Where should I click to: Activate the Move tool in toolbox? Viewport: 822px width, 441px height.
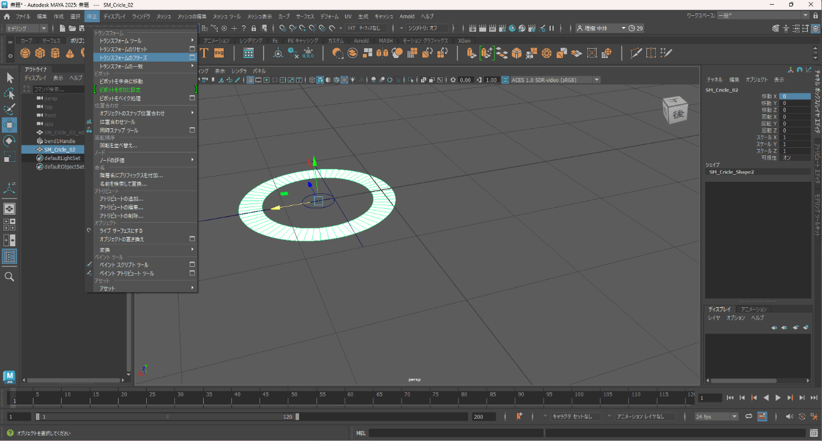coord(9,125)
